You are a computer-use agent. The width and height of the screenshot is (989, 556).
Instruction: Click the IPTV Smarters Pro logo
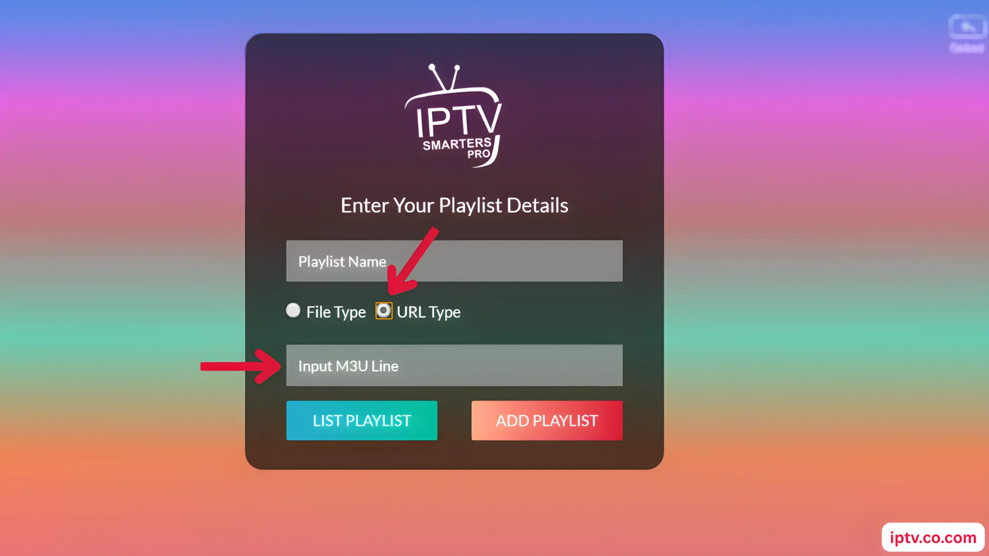(453, 116)
